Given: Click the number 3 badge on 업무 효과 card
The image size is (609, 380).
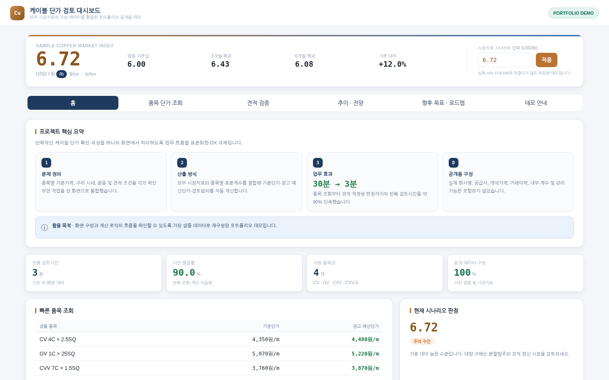Looking at the screenshot, I should click(318, 163).
